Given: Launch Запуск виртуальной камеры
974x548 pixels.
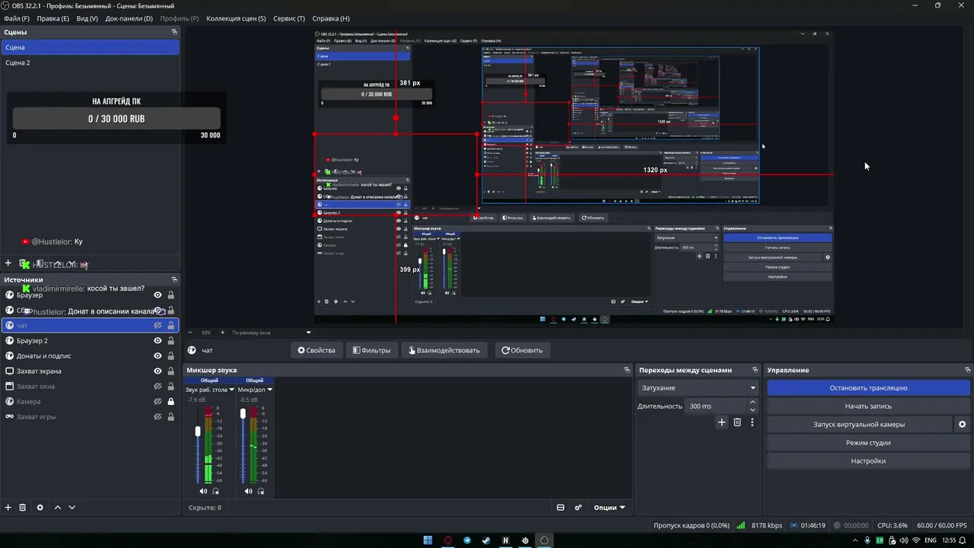Looking at the screenshot, I should point(859,425).
